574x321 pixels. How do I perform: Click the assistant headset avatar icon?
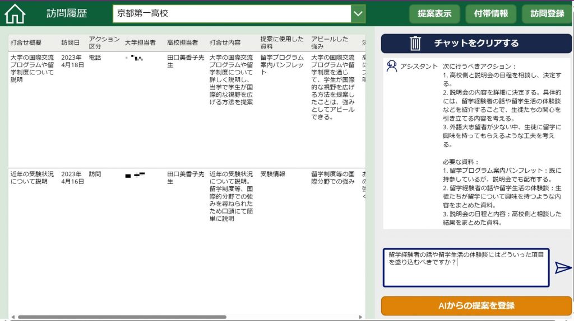pos(392,66)
